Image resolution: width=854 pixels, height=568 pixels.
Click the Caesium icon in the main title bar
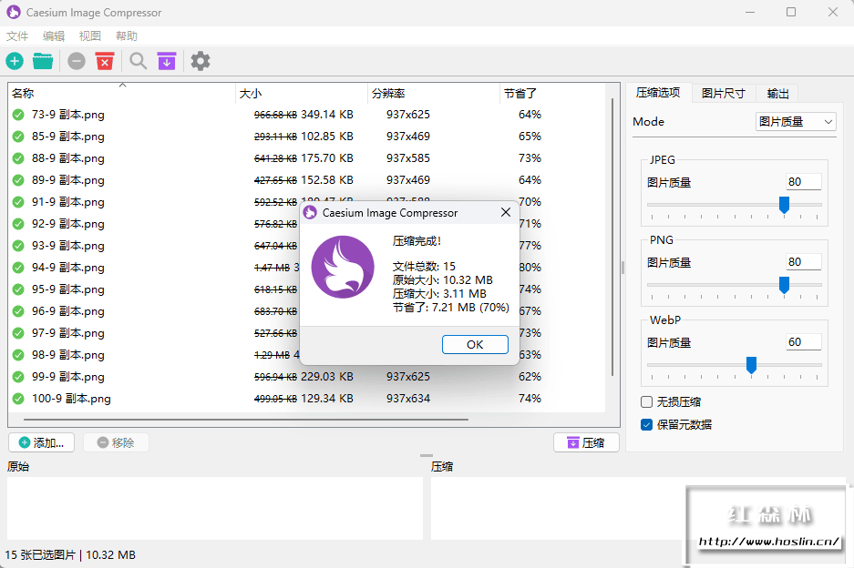14,12
